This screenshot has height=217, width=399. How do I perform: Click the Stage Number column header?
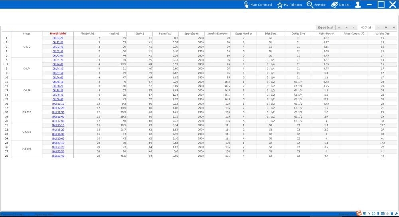click(x=243, y=34)
